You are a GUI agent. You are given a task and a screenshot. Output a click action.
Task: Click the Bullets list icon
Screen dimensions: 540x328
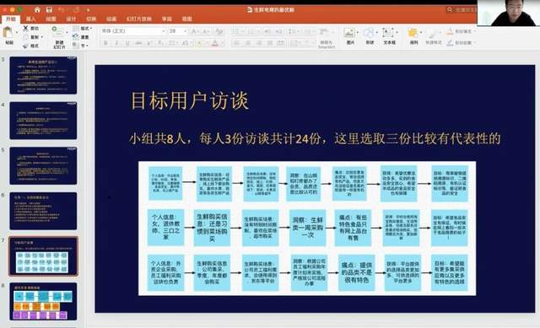(x=236, y=32)
